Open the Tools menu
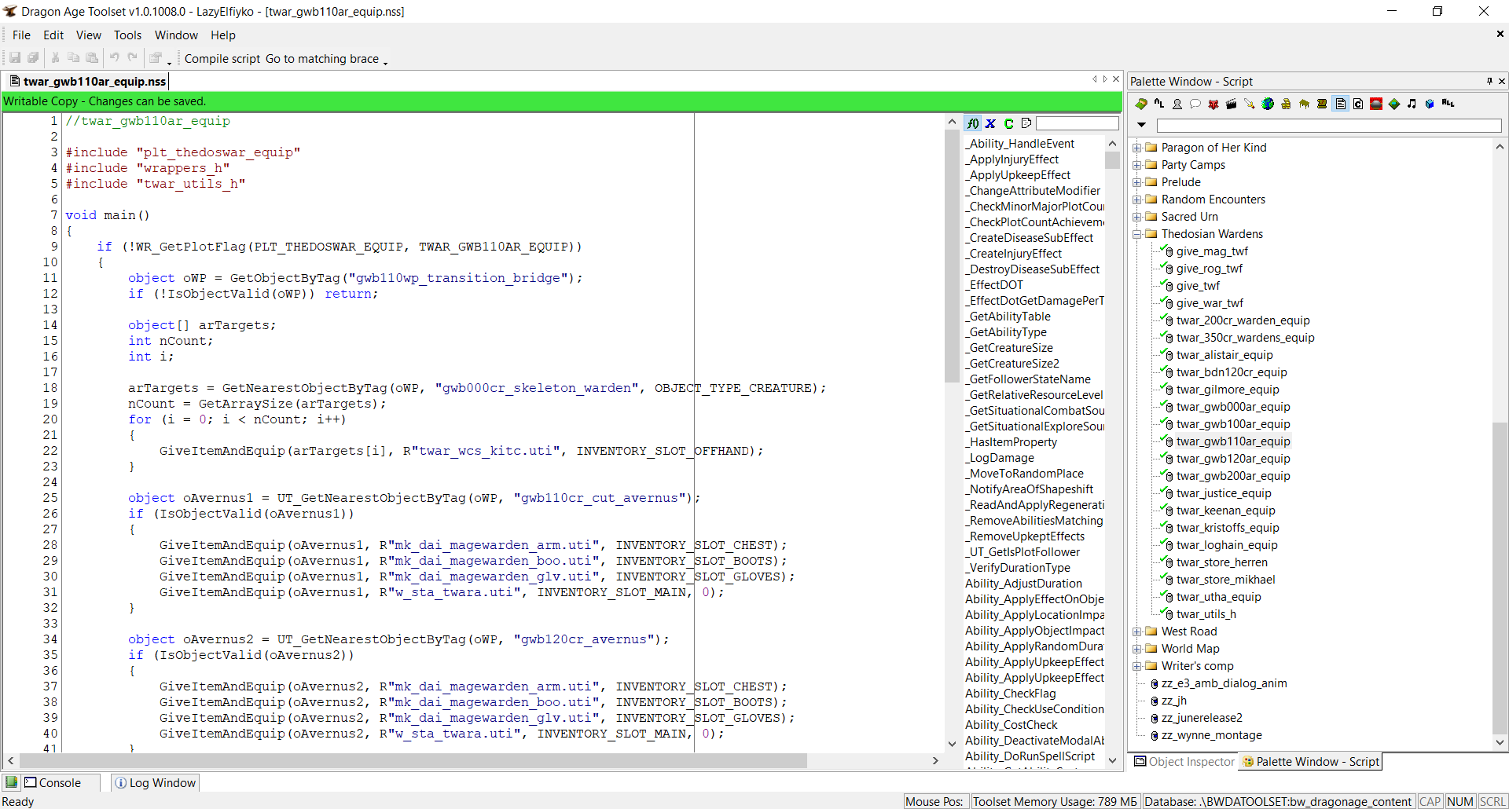 tap(127, 35)
